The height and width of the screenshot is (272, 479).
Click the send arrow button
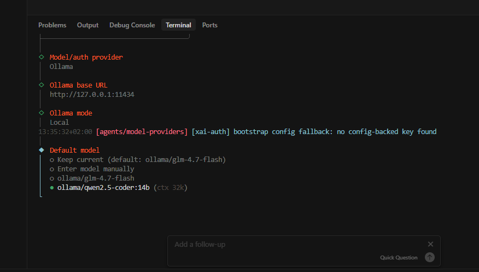430,257
